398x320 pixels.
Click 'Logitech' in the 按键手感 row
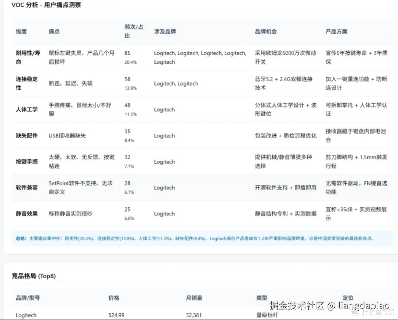tap(164, 161)
